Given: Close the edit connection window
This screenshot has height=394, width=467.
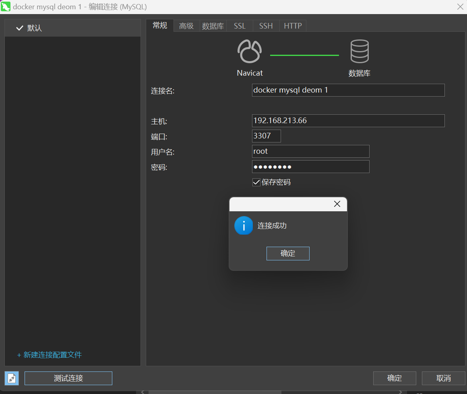Looking at the screenshot, I should click(x=460, y=7).
